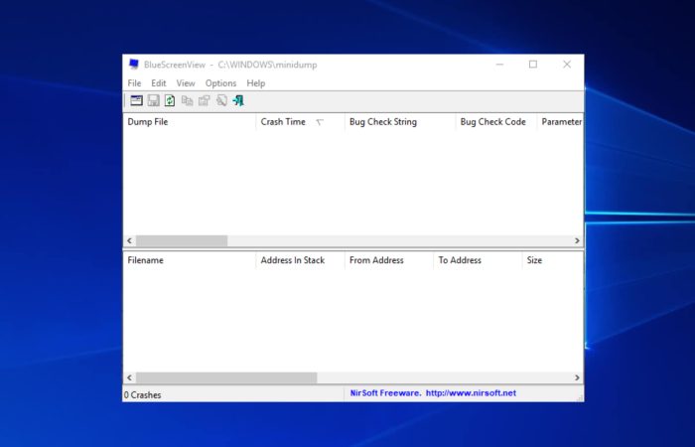Click upper pane horizontal scrollbar thumb

tap(182, 240)
